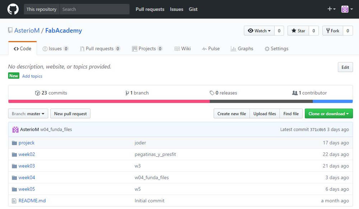The image size is (359, 209).
Task: Click the Fork button
Action: coord(333,30)
